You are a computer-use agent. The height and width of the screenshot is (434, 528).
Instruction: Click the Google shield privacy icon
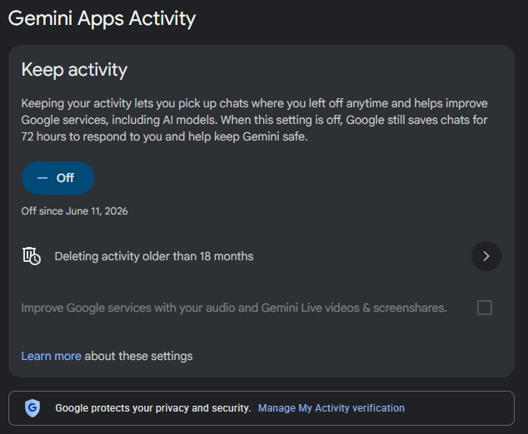point(32,407)
